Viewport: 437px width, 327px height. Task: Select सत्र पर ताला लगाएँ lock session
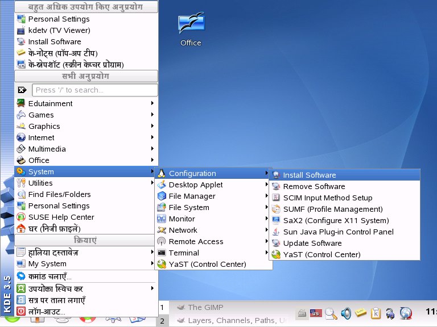click(x=86, y=300)
